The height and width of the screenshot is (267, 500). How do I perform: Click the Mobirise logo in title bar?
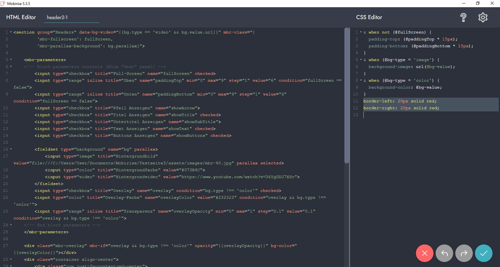[x=3, y=3]
